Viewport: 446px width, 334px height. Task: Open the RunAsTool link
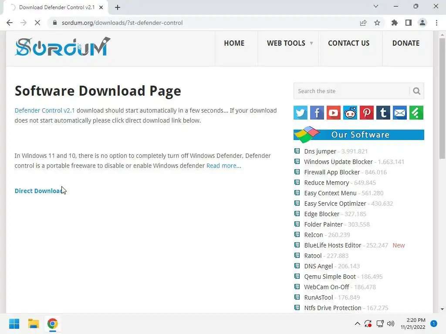pos(318,297)
